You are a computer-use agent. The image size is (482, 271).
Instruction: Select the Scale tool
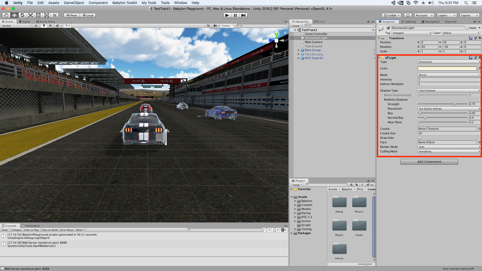pyautogui.click(x=30, y=15)
